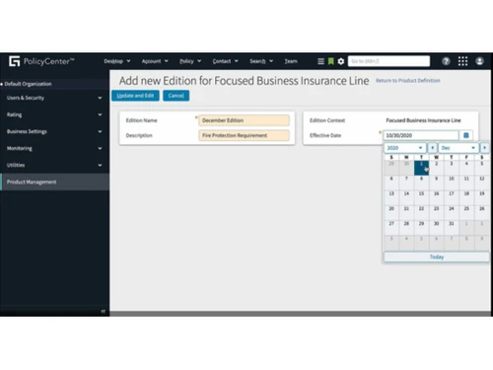Open the Search menu
Image resolution: width=493 pixels, height=370 pixels.
(x=261, y=61)
